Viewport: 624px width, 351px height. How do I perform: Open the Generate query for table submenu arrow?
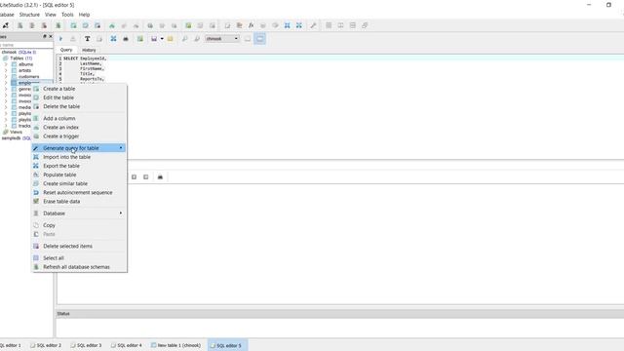pyautogui.click(x=121, y=148)
